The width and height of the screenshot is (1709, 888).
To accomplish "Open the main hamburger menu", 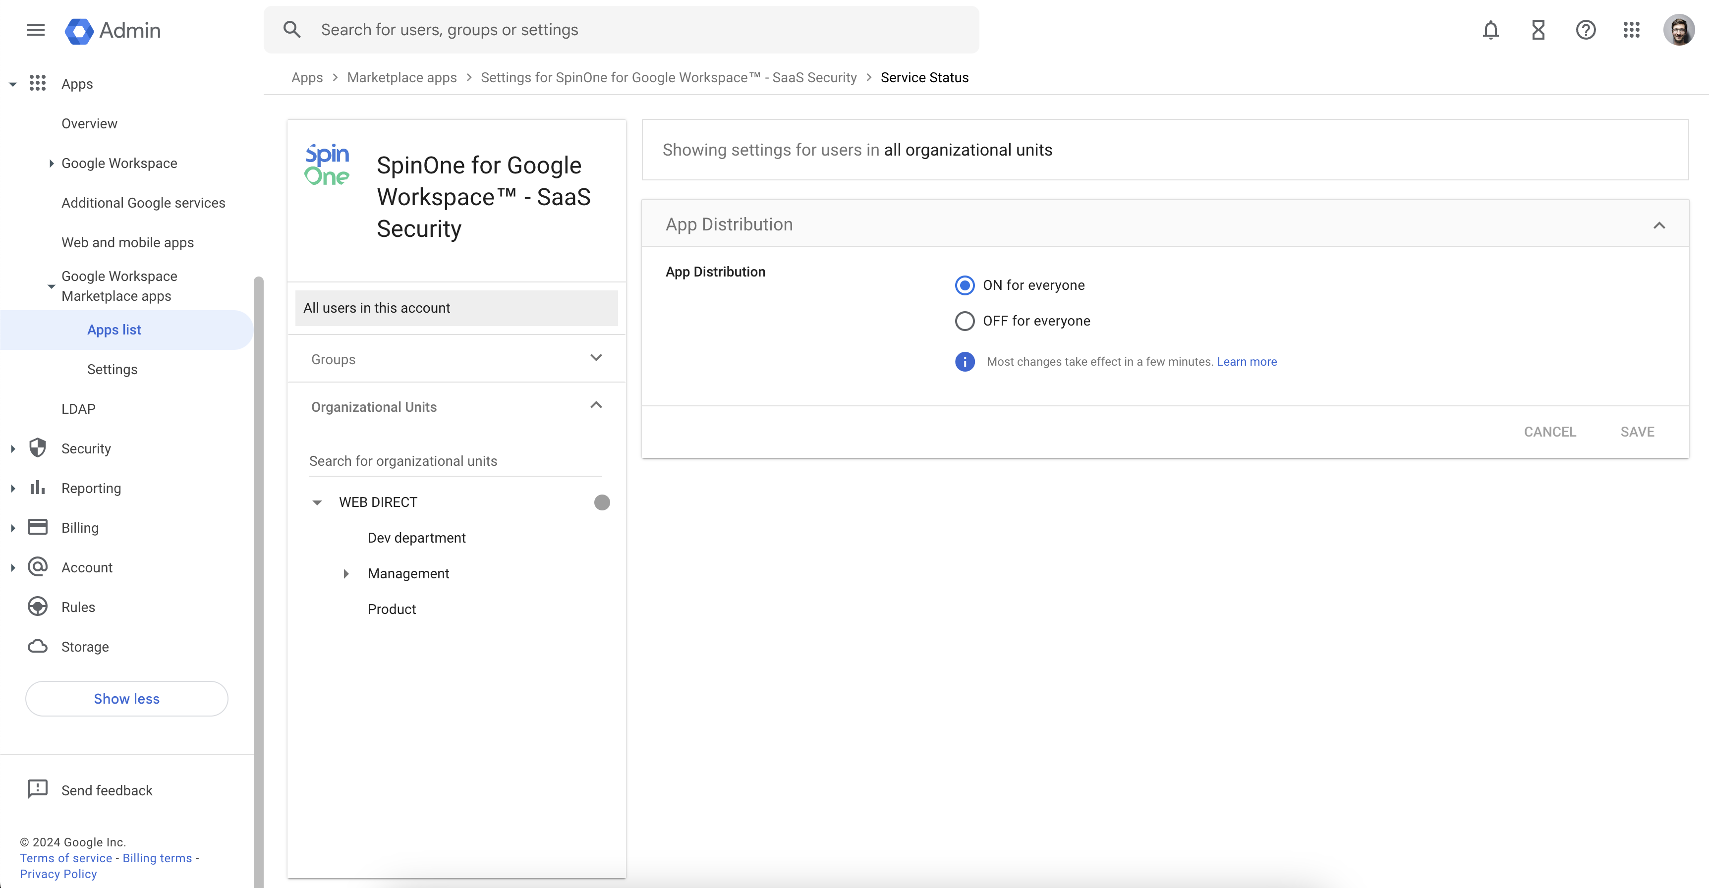I will pyautogui.click(x=36, y=30).
